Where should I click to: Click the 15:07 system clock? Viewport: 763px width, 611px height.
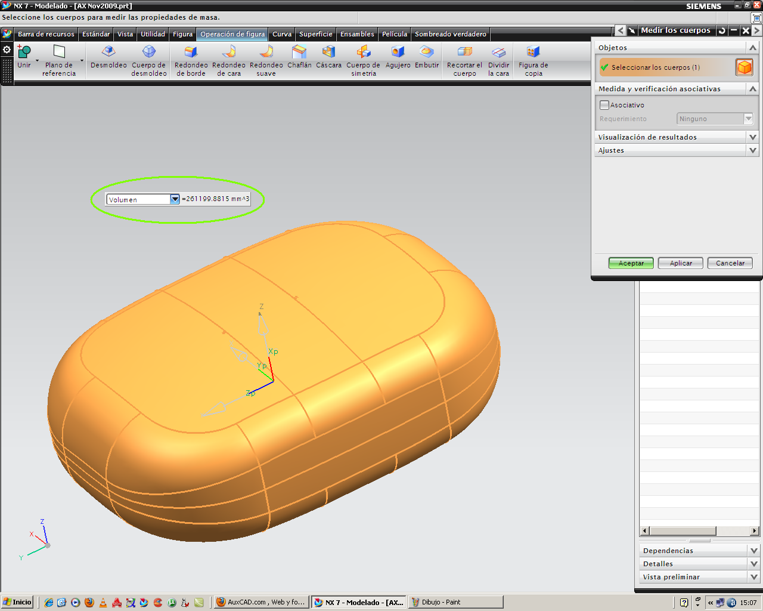pos(748,603)
